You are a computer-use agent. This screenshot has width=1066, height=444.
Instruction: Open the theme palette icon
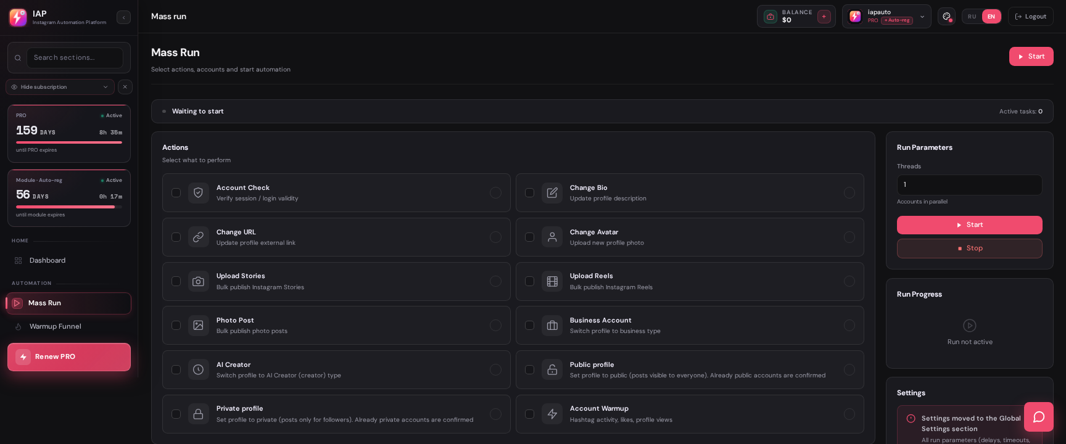point(946,17)
